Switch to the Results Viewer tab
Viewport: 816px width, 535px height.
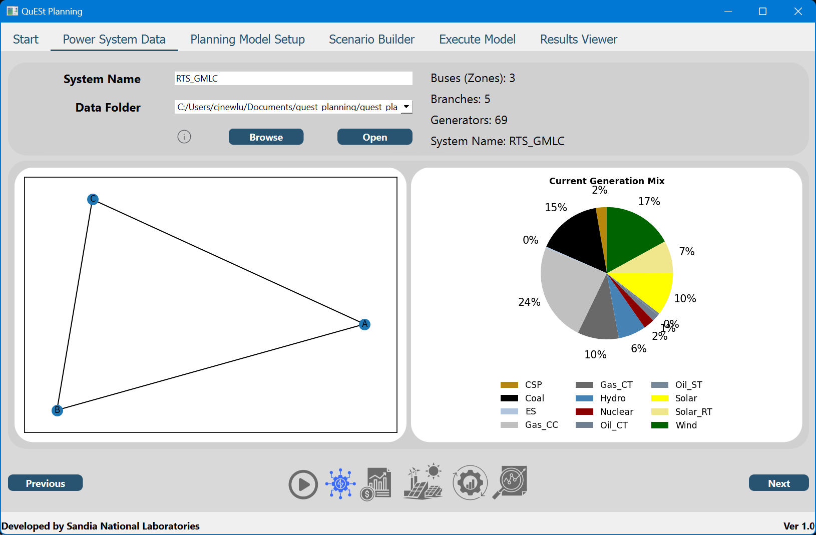[x=578, y=39]
